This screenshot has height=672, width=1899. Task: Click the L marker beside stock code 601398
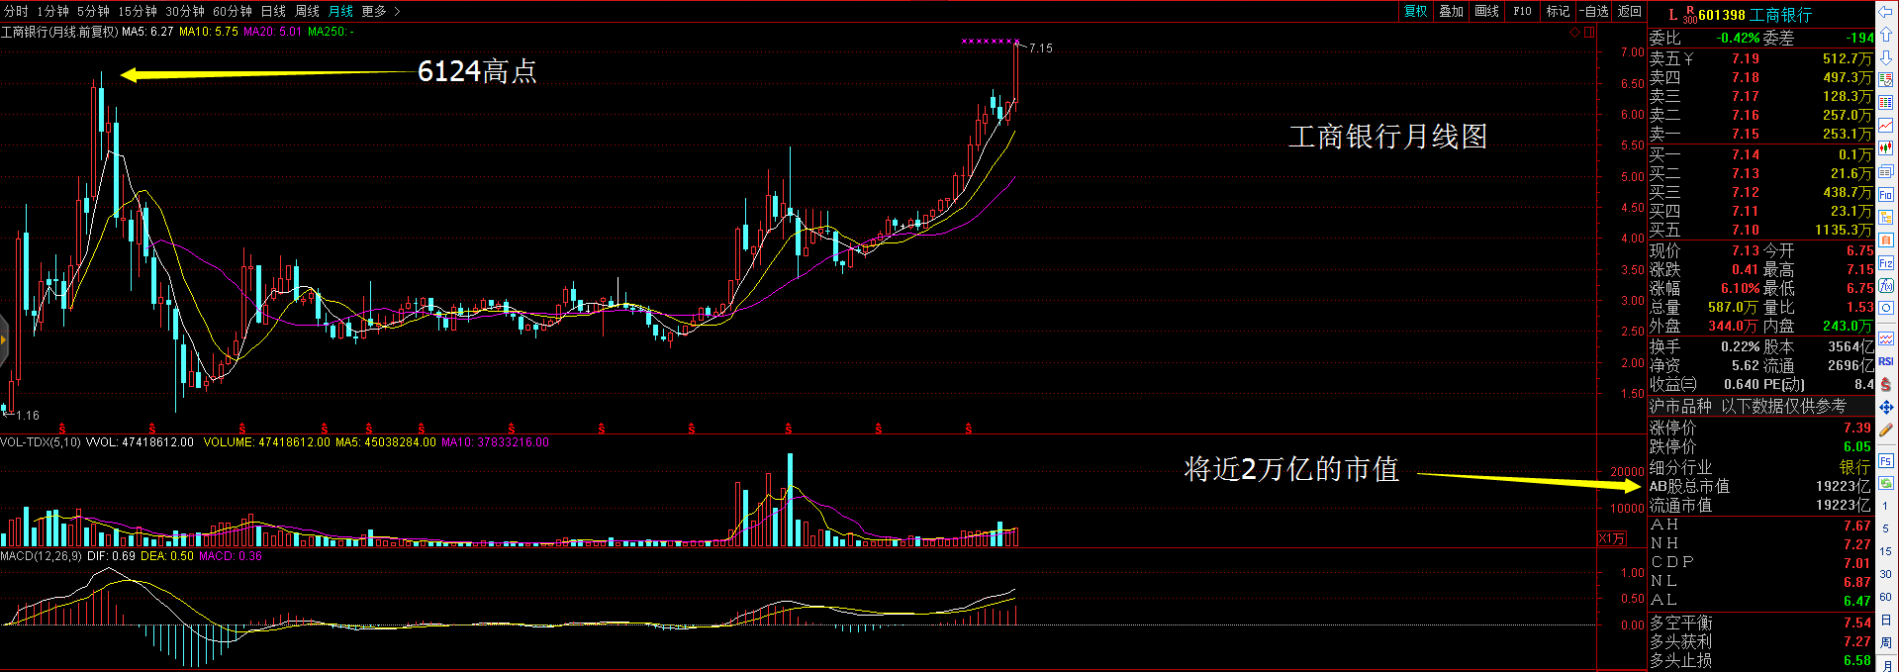pyautogui.click(x=1672, y=15)
